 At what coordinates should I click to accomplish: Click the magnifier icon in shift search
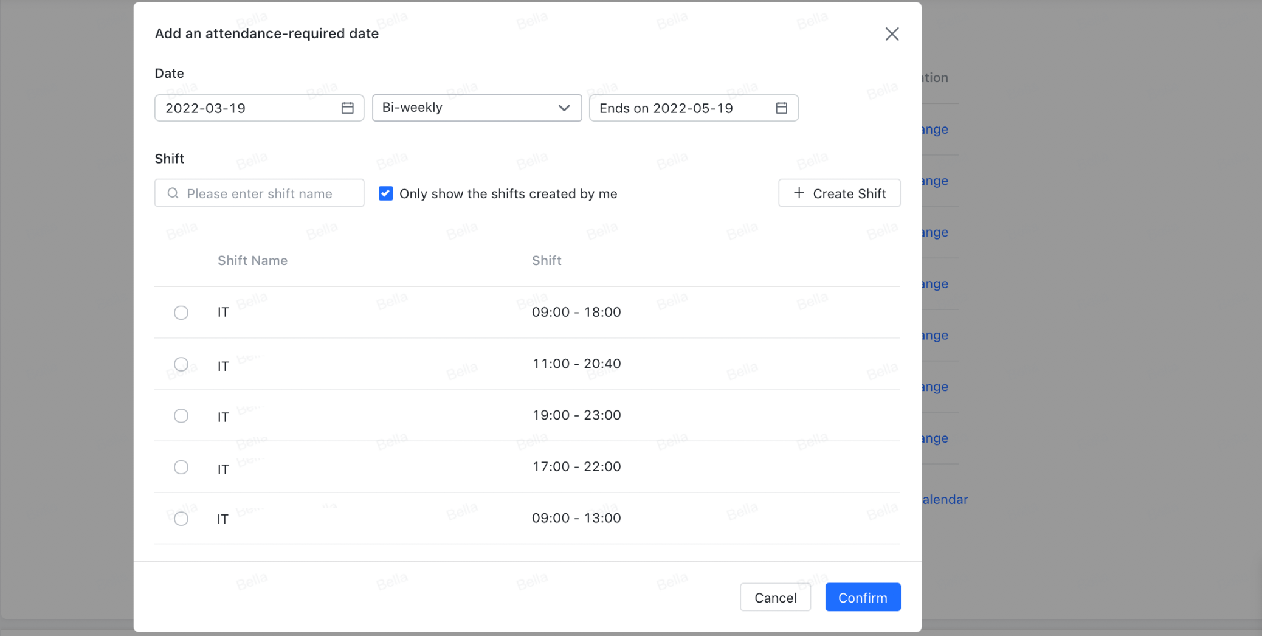pos(173,193)
